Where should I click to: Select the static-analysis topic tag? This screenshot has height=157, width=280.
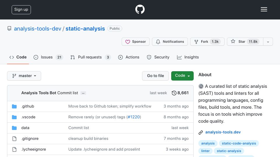coord(229,151)
